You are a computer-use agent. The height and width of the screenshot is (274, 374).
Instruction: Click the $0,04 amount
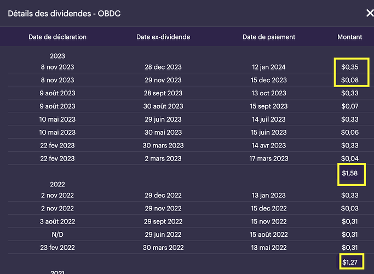point(350,158)
